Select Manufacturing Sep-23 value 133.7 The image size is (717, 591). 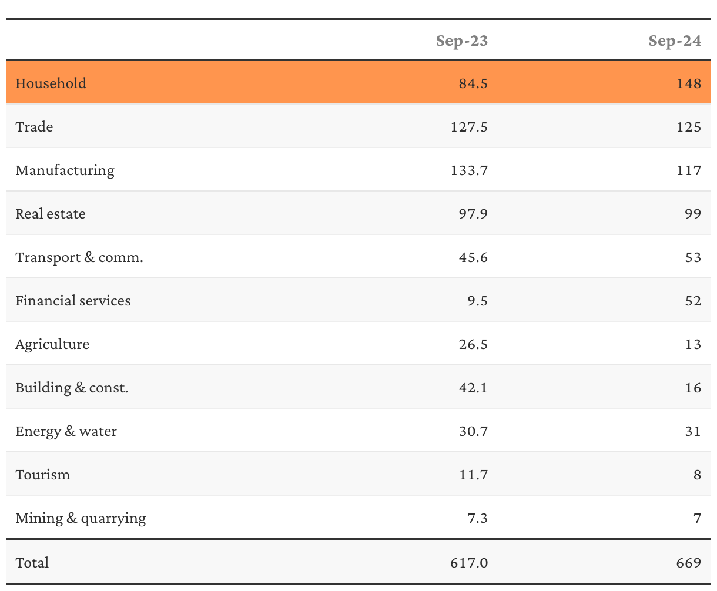[x=468, y=170]
